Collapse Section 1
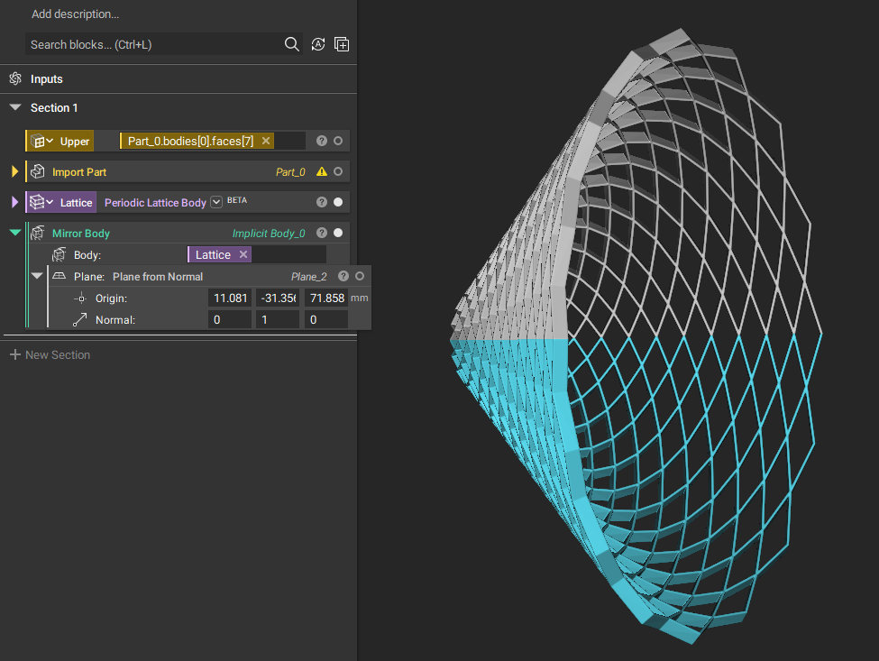The height and width of the screenshot is (661, 879). point(15,107)
